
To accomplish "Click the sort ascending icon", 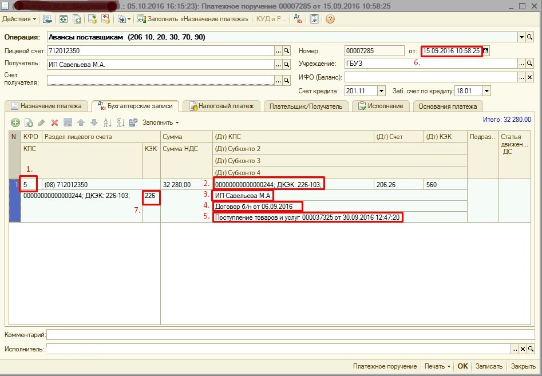I will [x=107, y=122].
